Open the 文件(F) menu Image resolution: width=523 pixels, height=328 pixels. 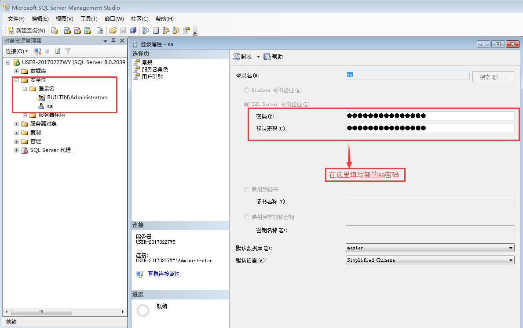tap(16, 18)
